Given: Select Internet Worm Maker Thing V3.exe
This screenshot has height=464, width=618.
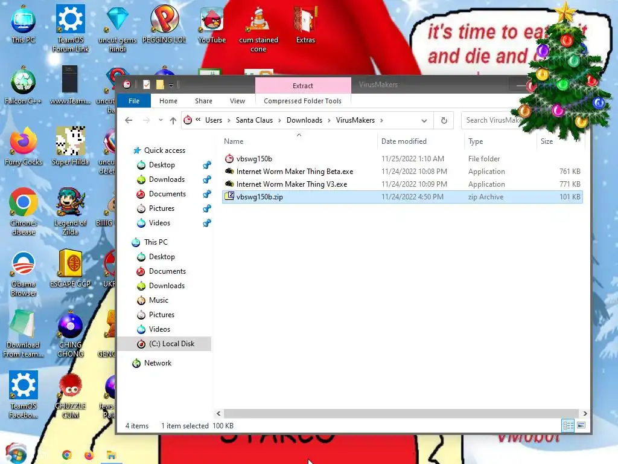Looking at the screenshot, I should [x=403, y=184].
